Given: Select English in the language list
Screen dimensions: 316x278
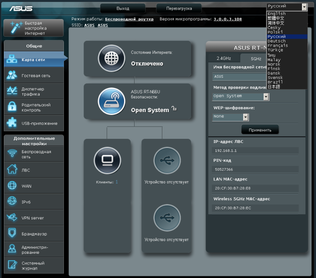Looking at the screenshot, I should [287, 14].
